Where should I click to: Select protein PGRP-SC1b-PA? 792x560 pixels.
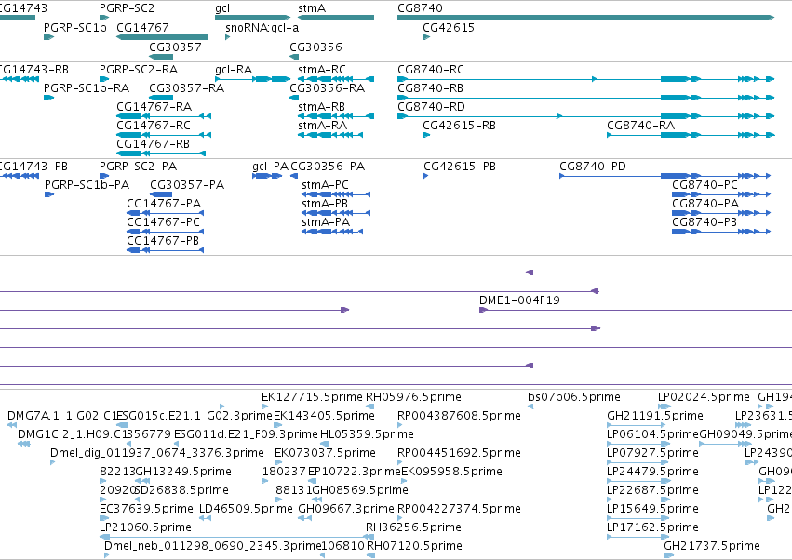point(49,194)
